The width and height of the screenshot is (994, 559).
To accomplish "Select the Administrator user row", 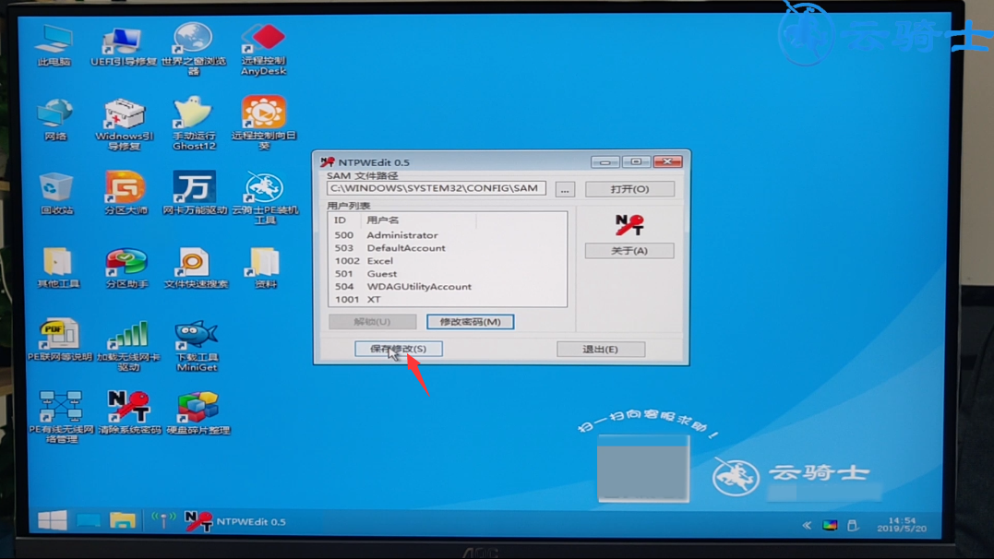I will click(x=401, y=235).
